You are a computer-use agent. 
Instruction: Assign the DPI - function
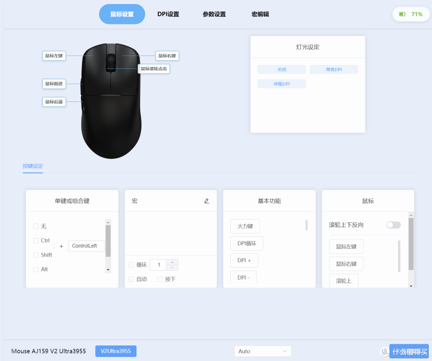click(x=243, y=277)
